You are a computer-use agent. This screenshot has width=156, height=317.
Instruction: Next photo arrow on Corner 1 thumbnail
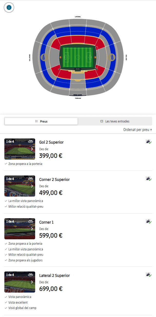click(32, 229)
